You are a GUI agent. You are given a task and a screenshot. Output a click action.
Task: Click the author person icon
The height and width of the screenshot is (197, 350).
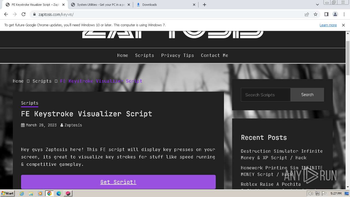(62, 125)
